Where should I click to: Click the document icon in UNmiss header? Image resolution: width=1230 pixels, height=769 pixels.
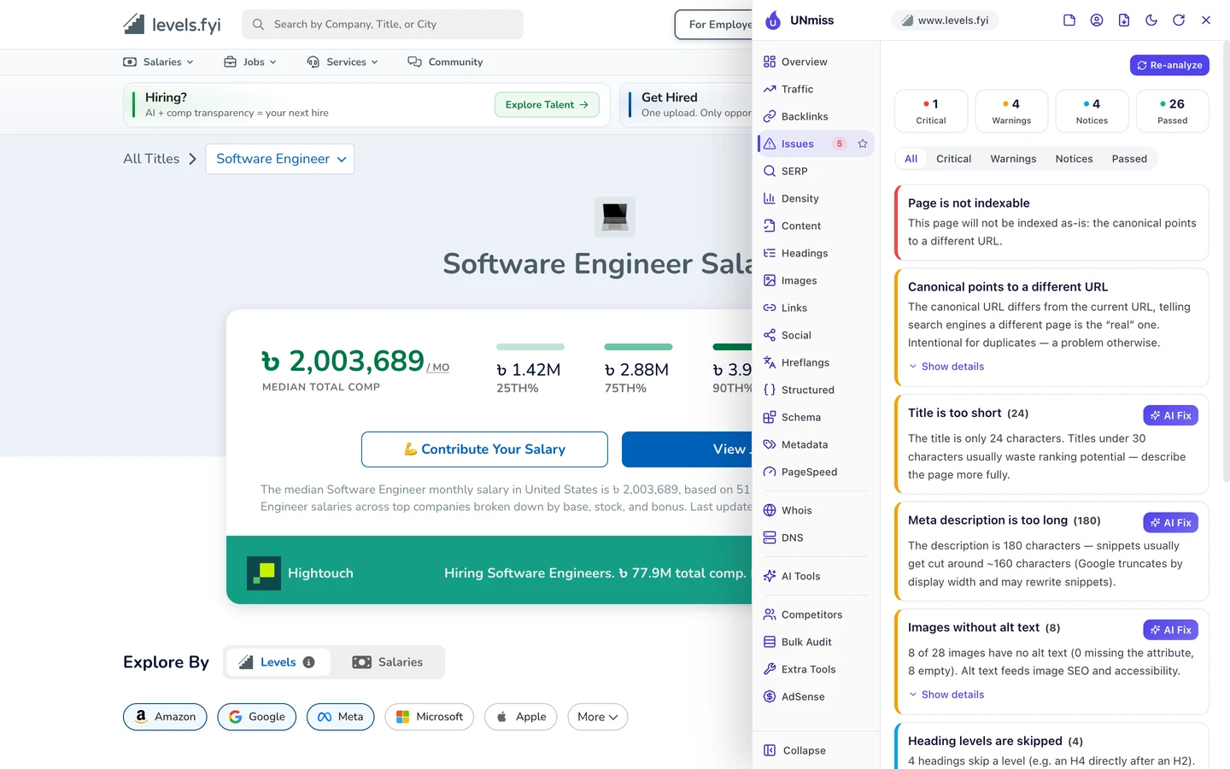1069,21
